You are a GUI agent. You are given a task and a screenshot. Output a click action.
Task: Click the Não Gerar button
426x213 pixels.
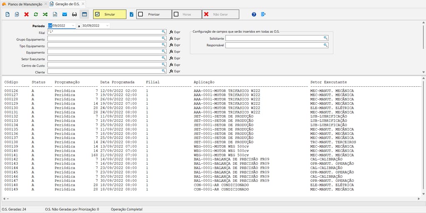click(220, 15)
